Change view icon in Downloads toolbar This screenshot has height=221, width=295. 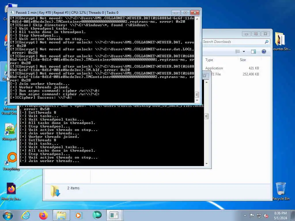[x=238, y=52]
